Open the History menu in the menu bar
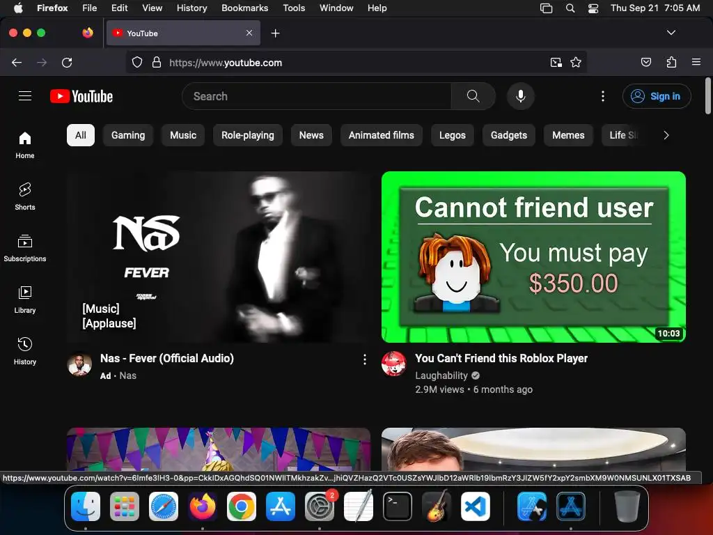713x535 pixels. pyautogui.click(x=192, y=8)
